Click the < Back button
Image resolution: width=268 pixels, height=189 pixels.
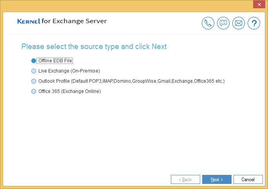click(x=185, y=180)
